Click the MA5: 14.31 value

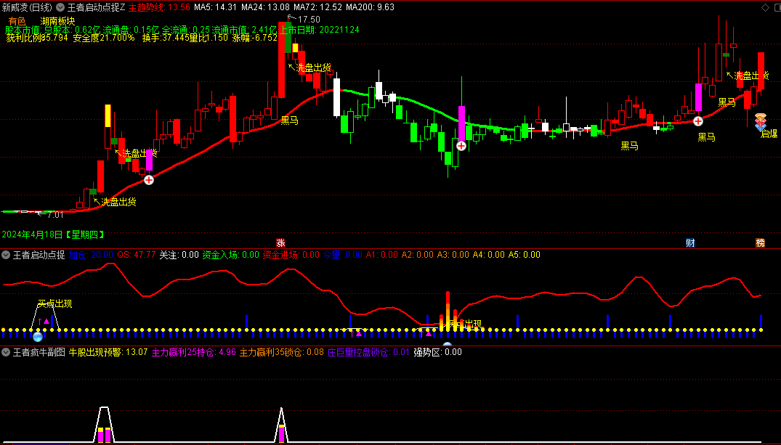(215, 7)
